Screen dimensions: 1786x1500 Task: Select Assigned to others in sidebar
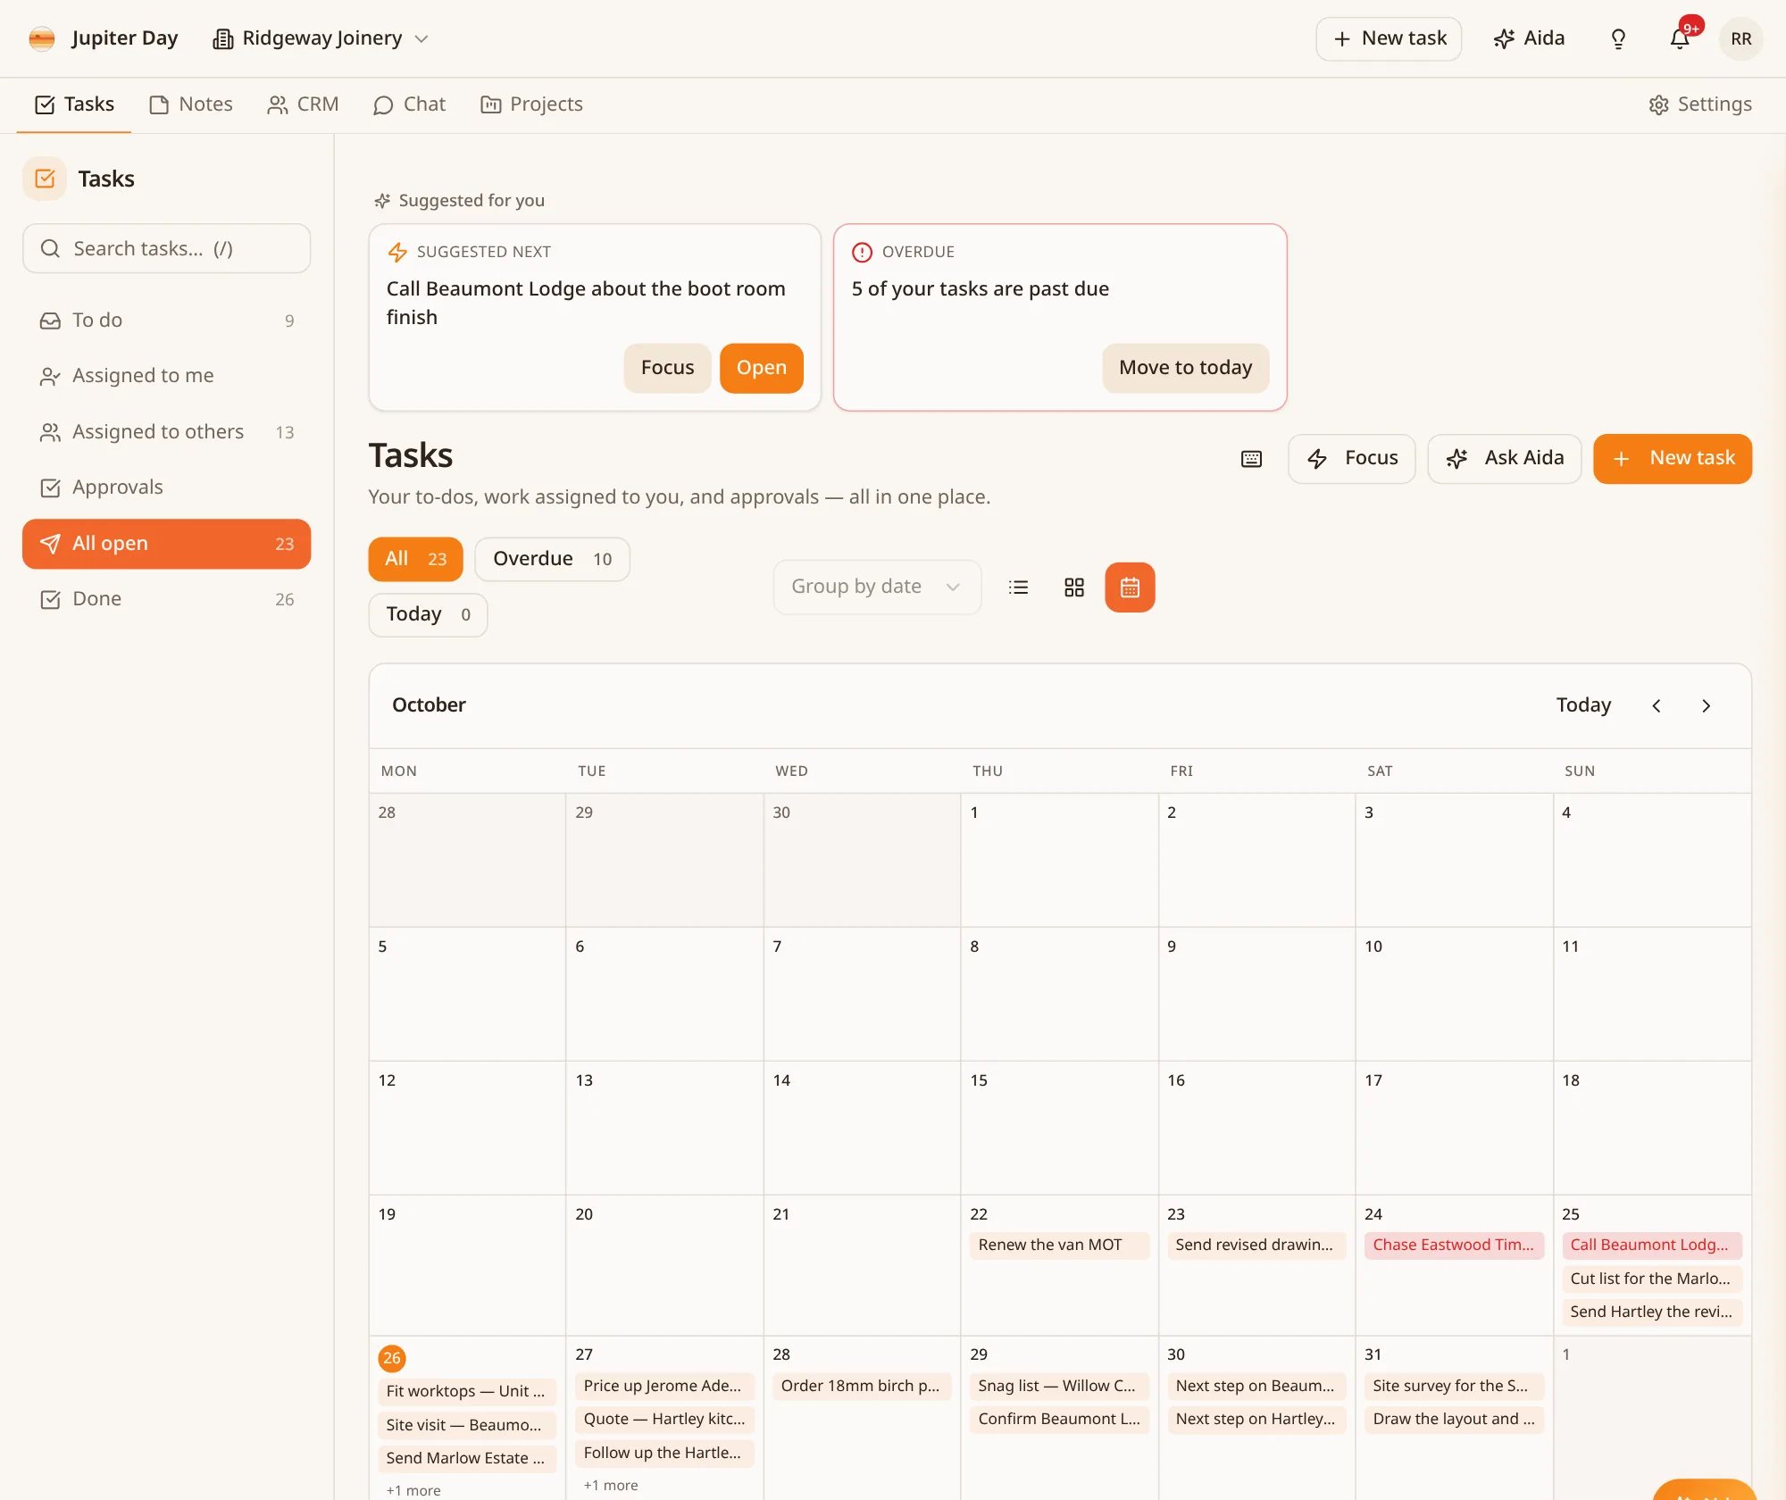click(x=166, y=432)
